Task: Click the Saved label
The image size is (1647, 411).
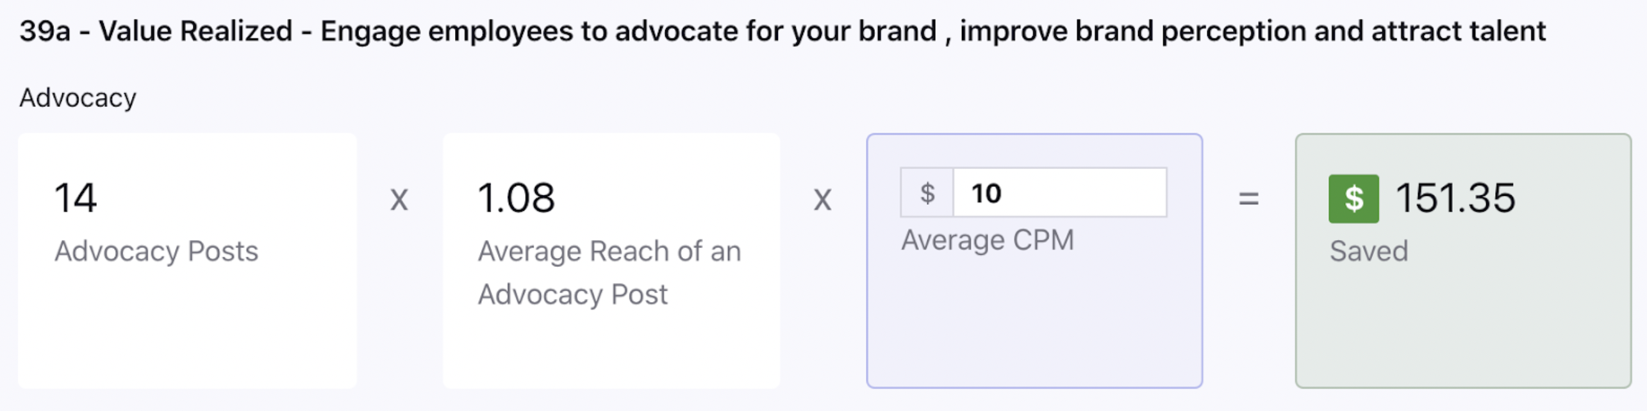Action: (1369, 251)
